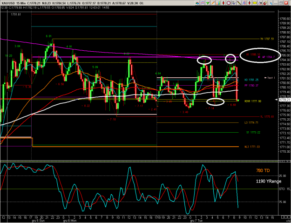Click the -6.50 swing low label
This screenshot has height=223, width=291.
[60, 84]
